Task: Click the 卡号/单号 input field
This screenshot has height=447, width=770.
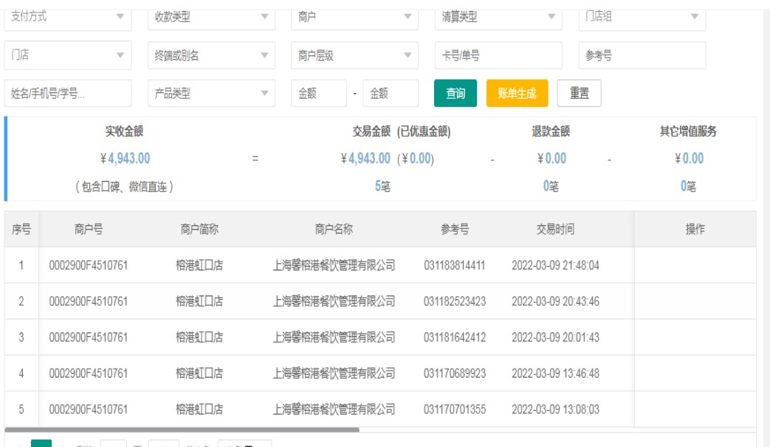Action: point(498,55)
